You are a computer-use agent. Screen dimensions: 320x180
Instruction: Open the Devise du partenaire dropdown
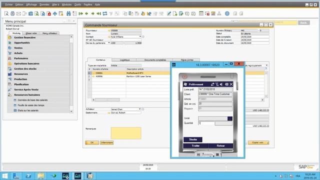pos(109,43)
